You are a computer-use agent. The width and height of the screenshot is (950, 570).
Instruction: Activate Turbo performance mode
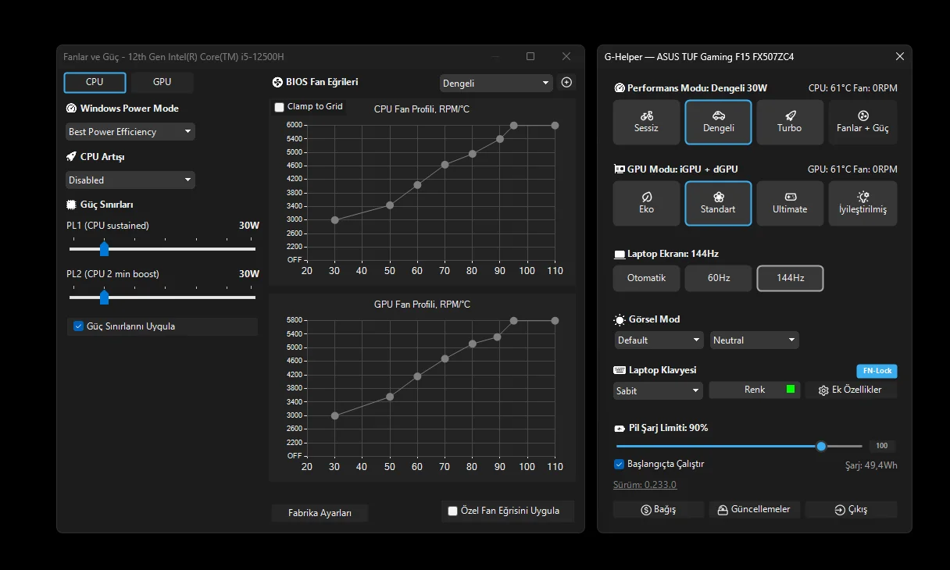(789, 122)
